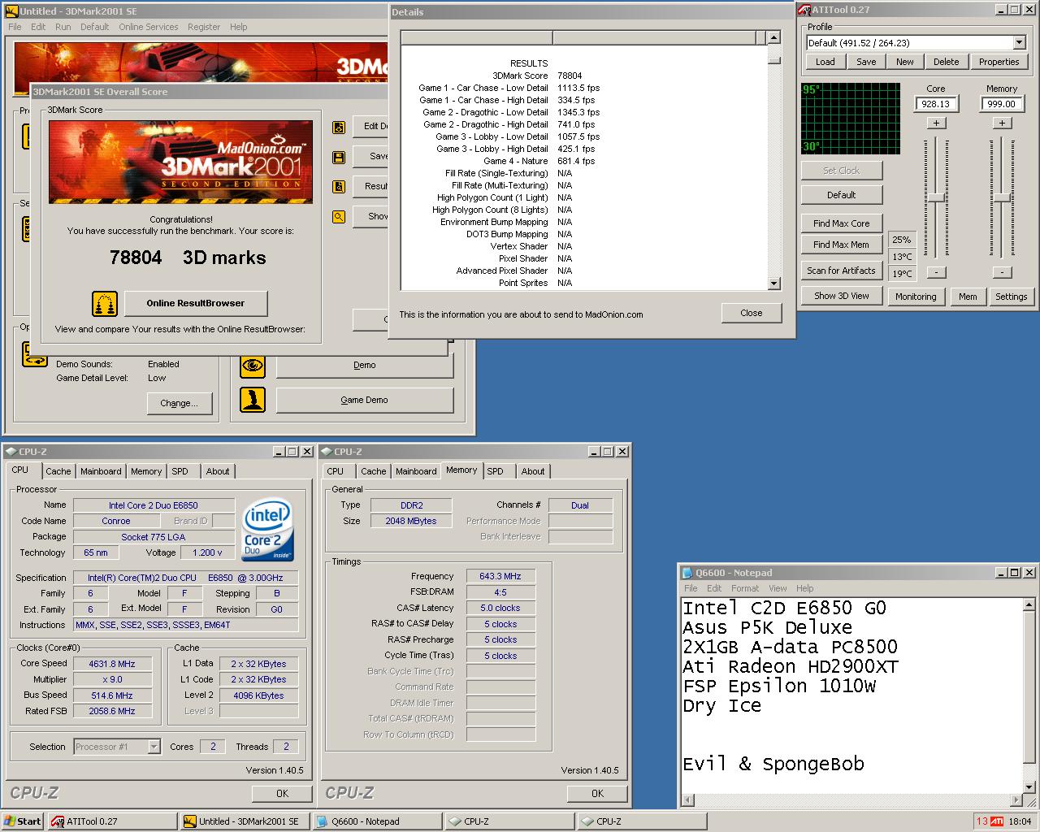
Task: Open the View menu in Notepad
Action: click(778, 588)
